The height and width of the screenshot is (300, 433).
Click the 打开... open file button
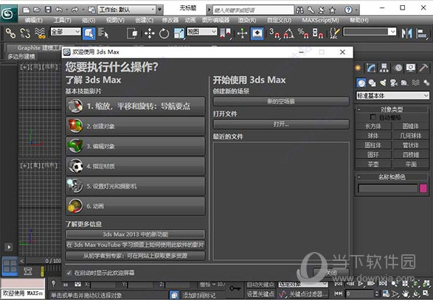pos(281,124)
